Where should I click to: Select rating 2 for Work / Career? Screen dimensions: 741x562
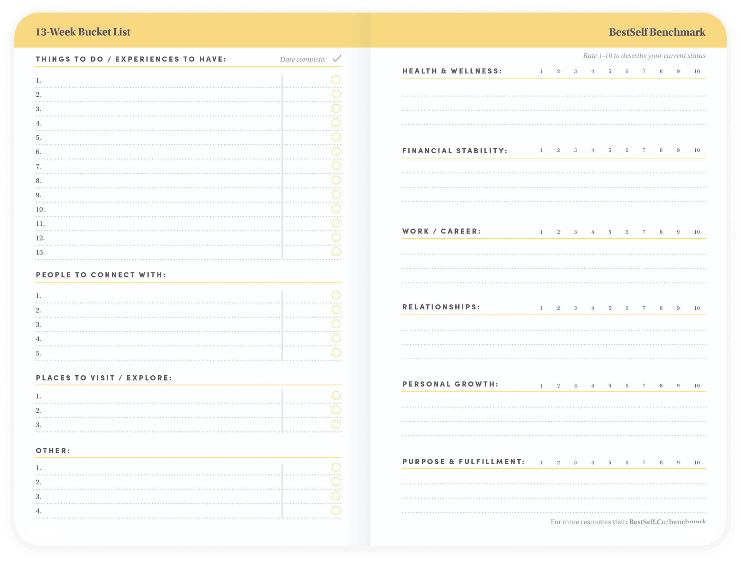click(x=559, y=232)
